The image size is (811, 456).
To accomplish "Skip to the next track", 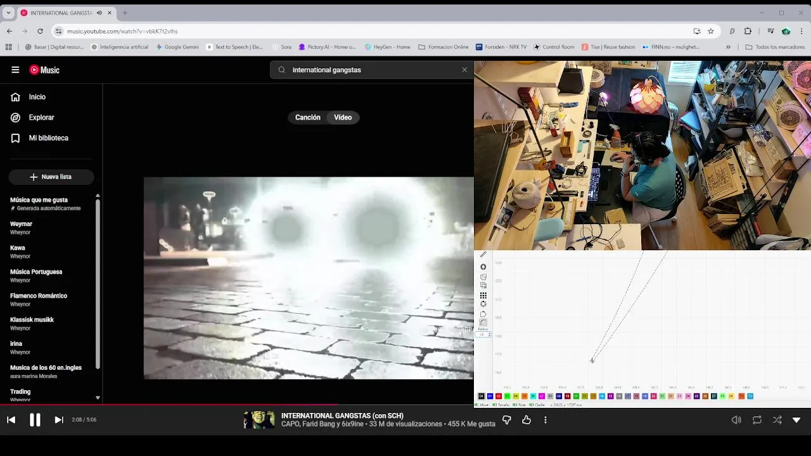I will click(59, 419).
